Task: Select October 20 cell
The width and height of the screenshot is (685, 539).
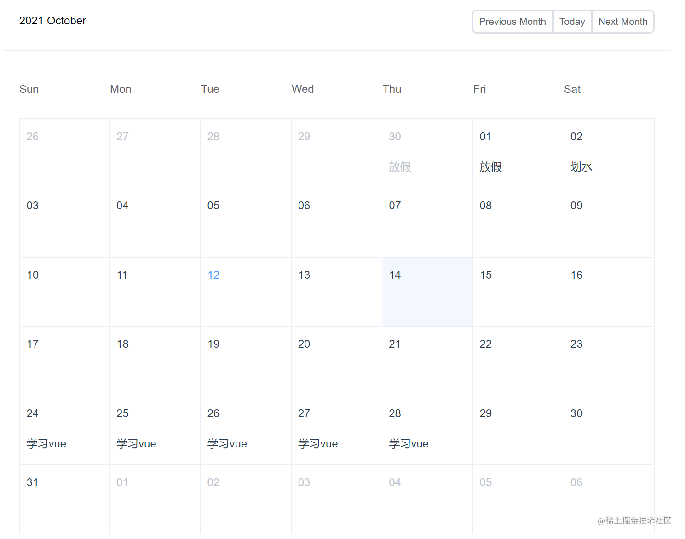Action: (336, 361)
